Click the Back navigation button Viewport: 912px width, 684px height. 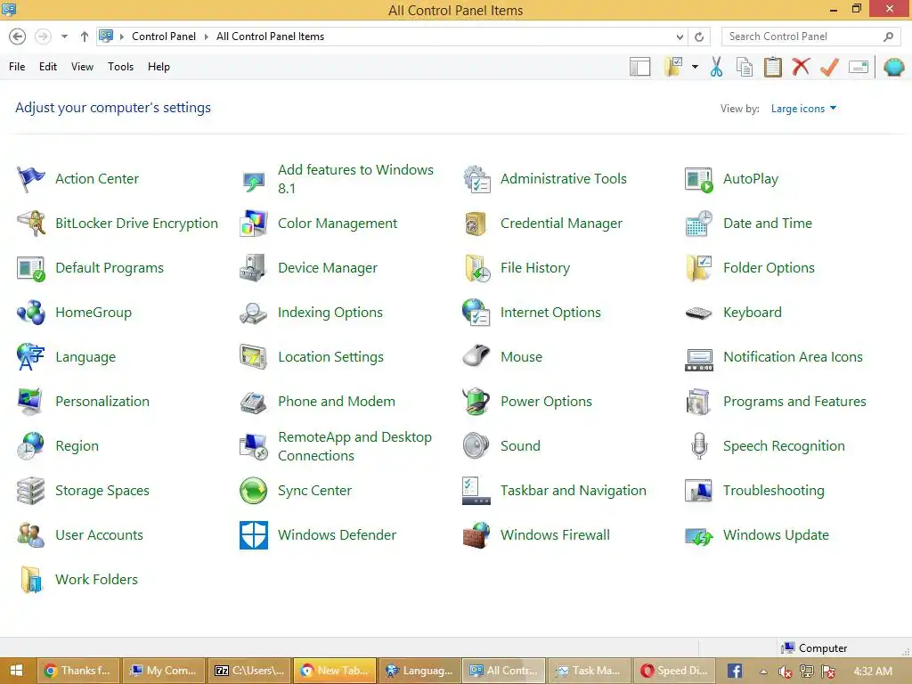click(x=18, y=37)
